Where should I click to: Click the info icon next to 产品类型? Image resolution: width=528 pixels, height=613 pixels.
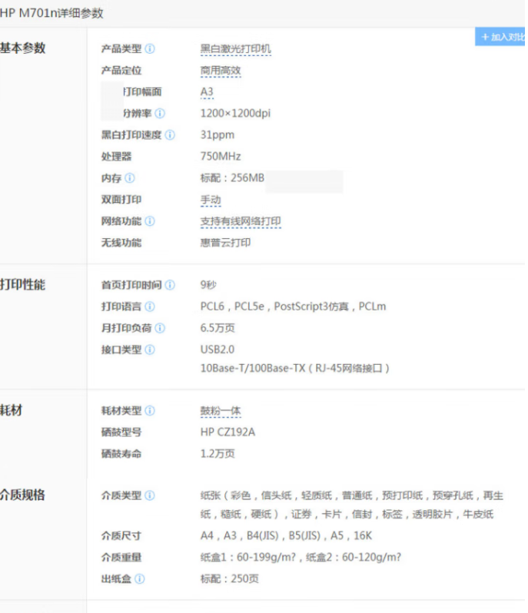click(150, 49)
